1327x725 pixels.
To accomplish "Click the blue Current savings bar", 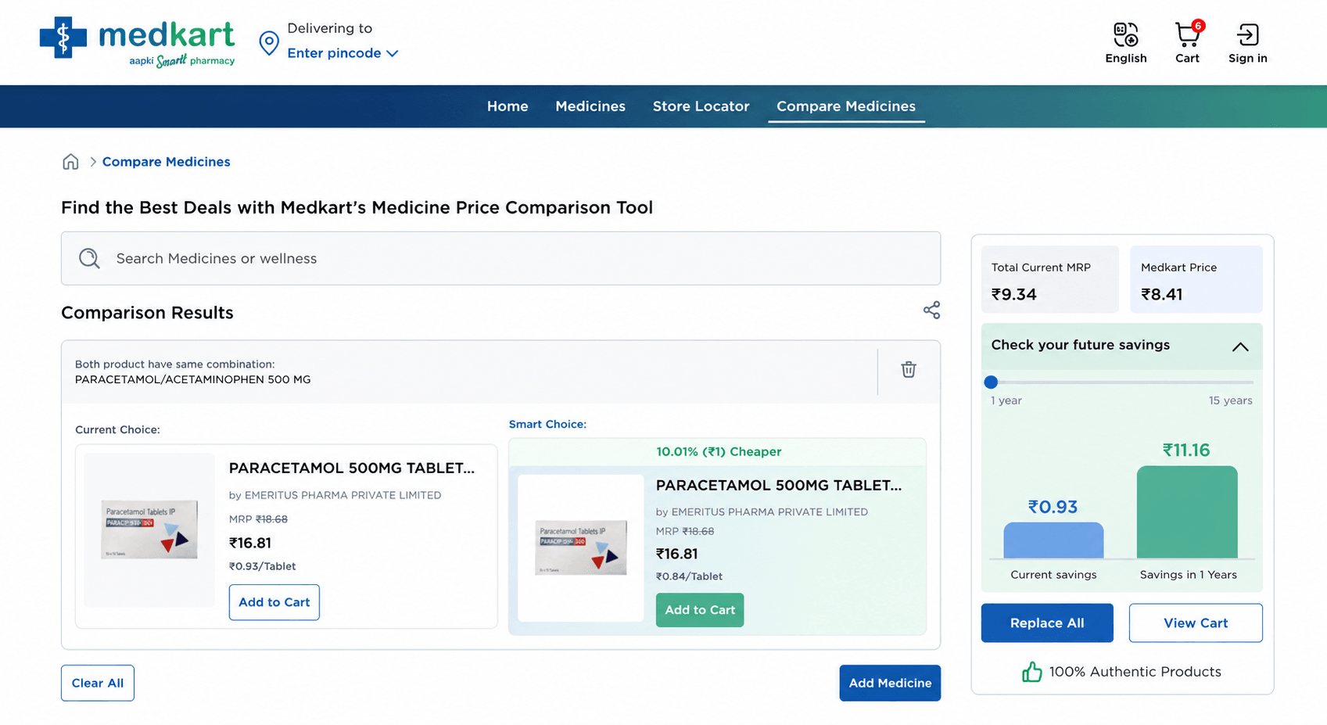I will point(1053,540).
